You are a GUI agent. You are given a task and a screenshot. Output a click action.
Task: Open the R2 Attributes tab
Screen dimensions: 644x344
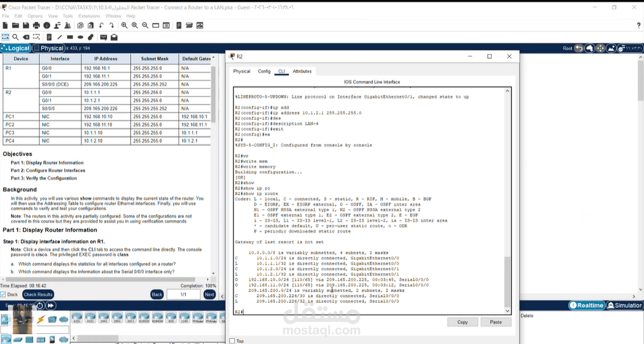click(302, 71)
